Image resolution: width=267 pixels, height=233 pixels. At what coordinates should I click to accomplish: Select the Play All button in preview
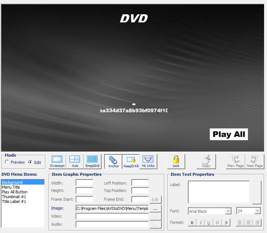(x=229, y=134)
